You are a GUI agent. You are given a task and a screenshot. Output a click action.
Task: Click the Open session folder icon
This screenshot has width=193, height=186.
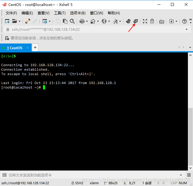pyautogui.click(x=15, y=21)
